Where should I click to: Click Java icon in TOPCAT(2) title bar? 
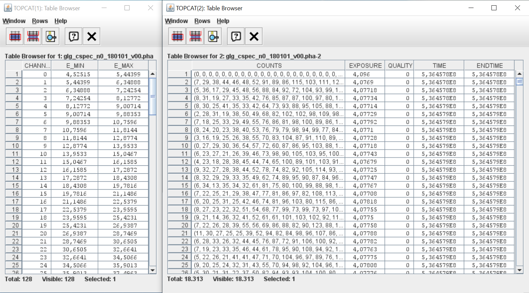click(170, 8)
